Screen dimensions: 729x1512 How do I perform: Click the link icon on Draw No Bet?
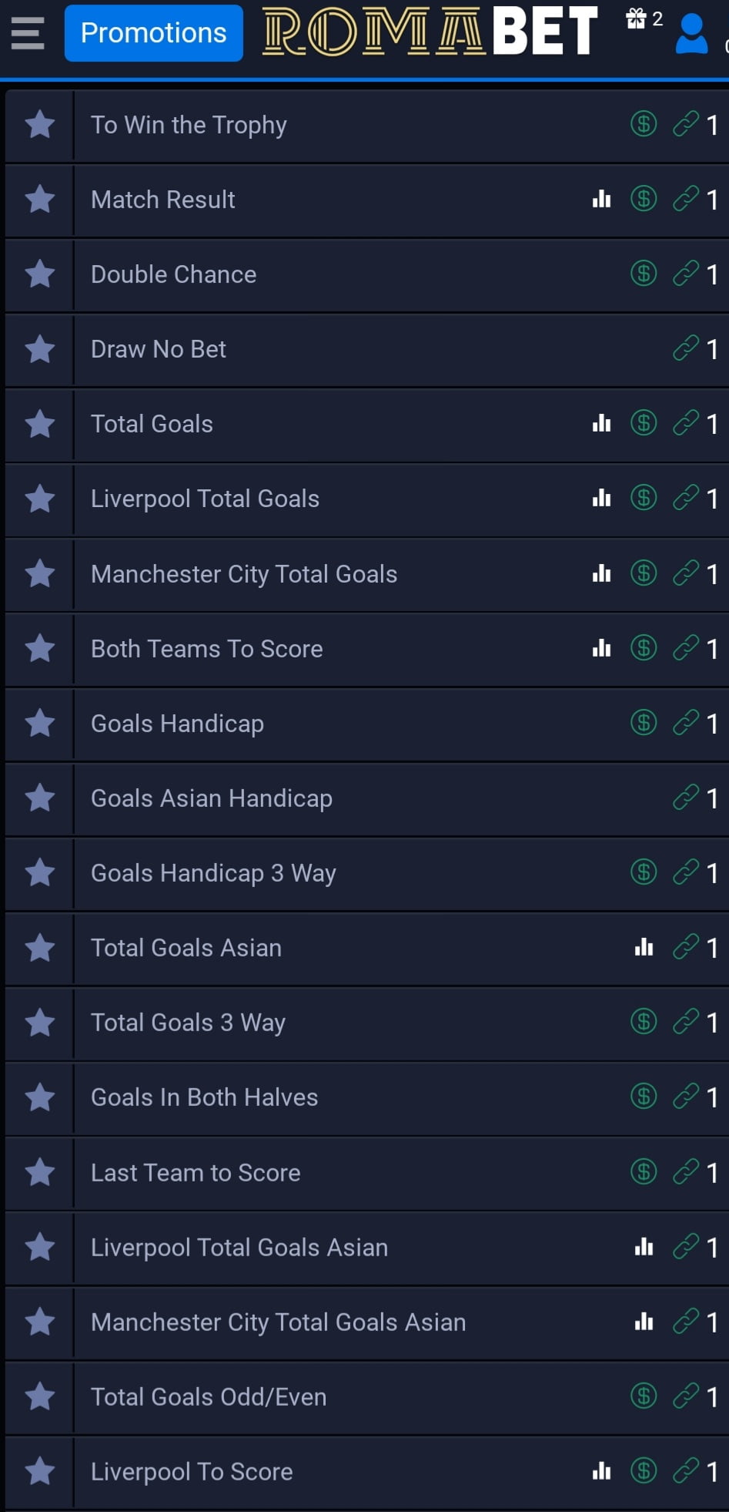685,348
